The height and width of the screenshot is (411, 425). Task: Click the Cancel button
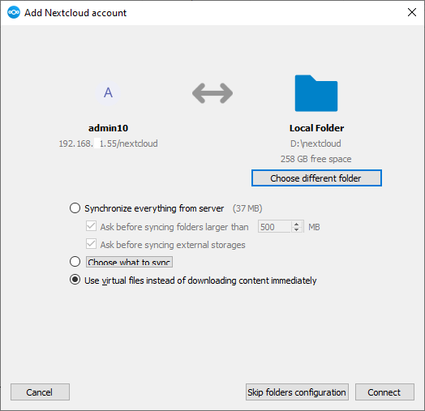pos(40,392)
